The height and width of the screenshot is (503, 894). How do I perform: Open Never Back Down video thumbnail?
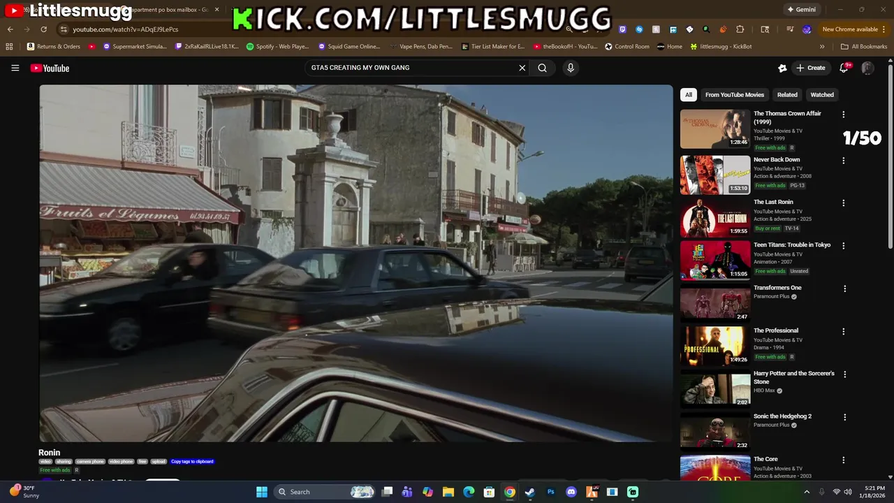pyautogui.click(x=715, y=175)
